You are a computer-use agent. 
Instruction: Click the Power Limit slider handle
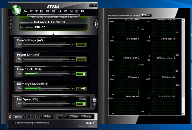[24, 59]
